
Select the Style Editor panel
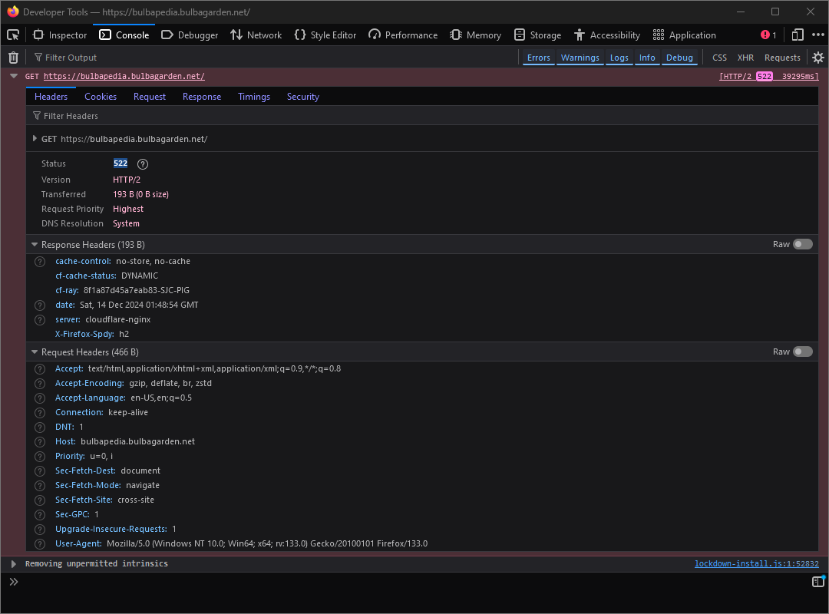[x=325, y=35]
